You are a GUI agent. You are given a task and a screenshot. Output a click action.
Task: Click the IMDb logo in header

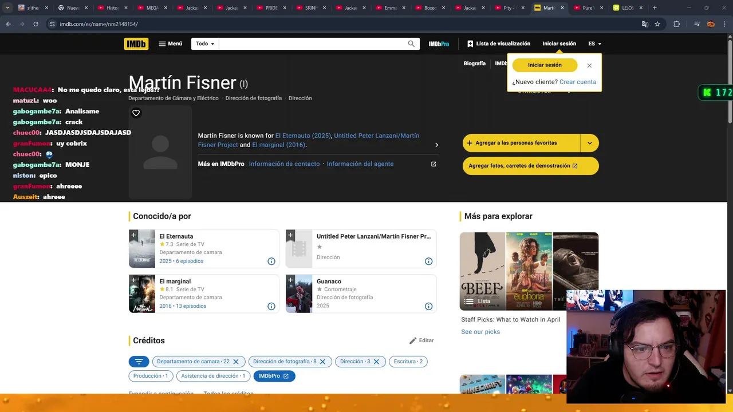[136, 44]
